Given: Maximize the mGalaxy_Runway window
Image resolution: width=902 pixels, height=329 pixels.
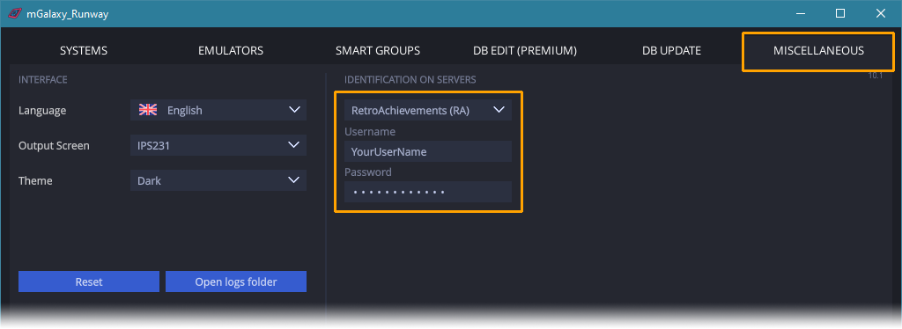Looking at the screenshot, I should pyautogui.click(x=839, y=14).
